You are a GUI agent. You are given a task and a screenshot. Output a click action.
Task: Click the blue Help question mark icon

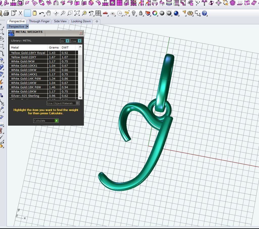(x=204, y=13)
